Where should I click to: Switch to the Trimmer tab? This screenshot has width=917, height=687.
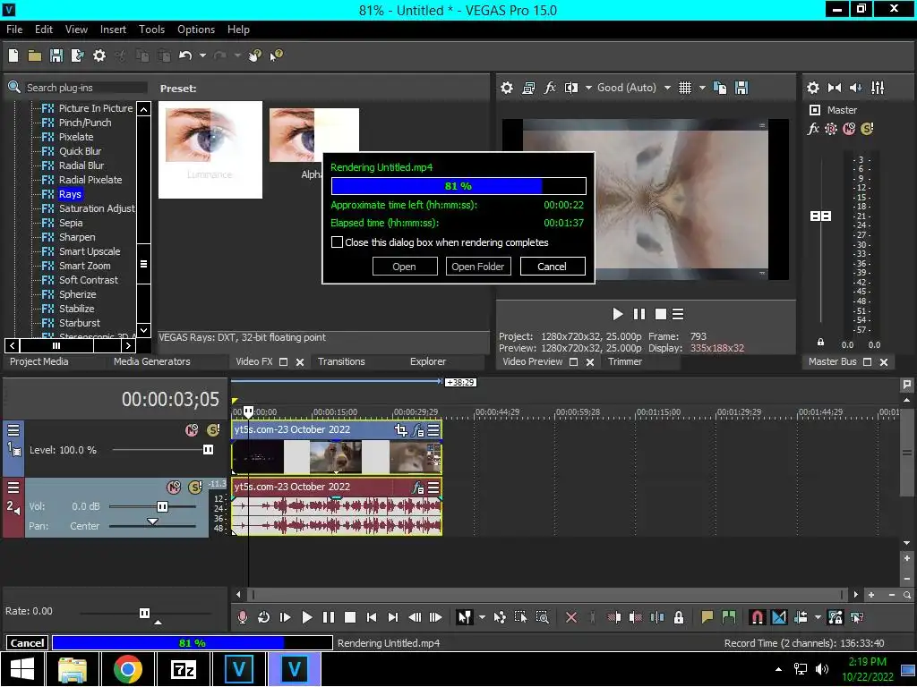pos(624,361)
